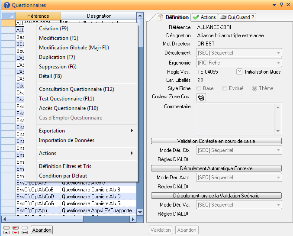
Task: Select the Base style radio button
Action: point(200,88)
